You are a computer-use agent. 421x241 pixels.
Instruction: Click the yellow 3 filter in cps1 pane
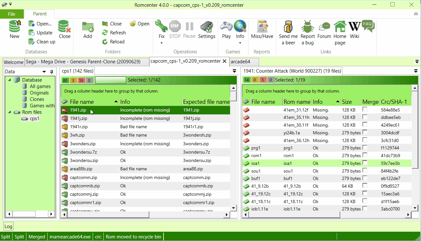coord(73,80)
